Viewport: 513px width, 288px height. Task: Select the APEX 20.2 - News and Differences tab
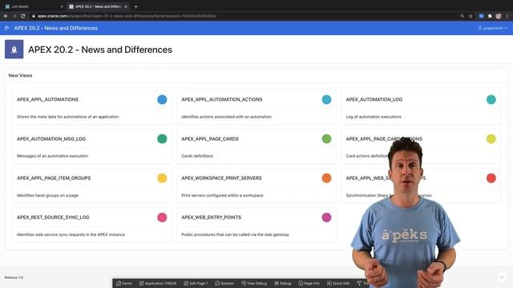click(98, 6)
